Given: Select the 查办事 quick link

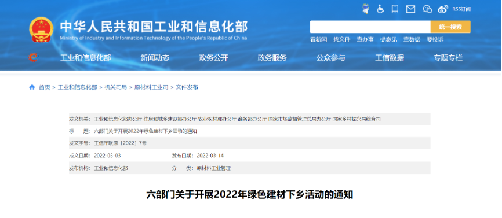Looking at the screenshot, I should (x=365, y=39).
